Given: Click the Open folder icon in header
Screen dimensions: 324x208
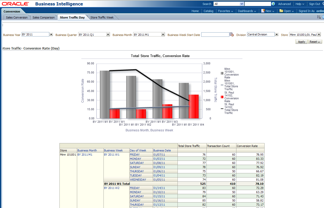Looking at the screenshot, I should click(x=281, y=11).
